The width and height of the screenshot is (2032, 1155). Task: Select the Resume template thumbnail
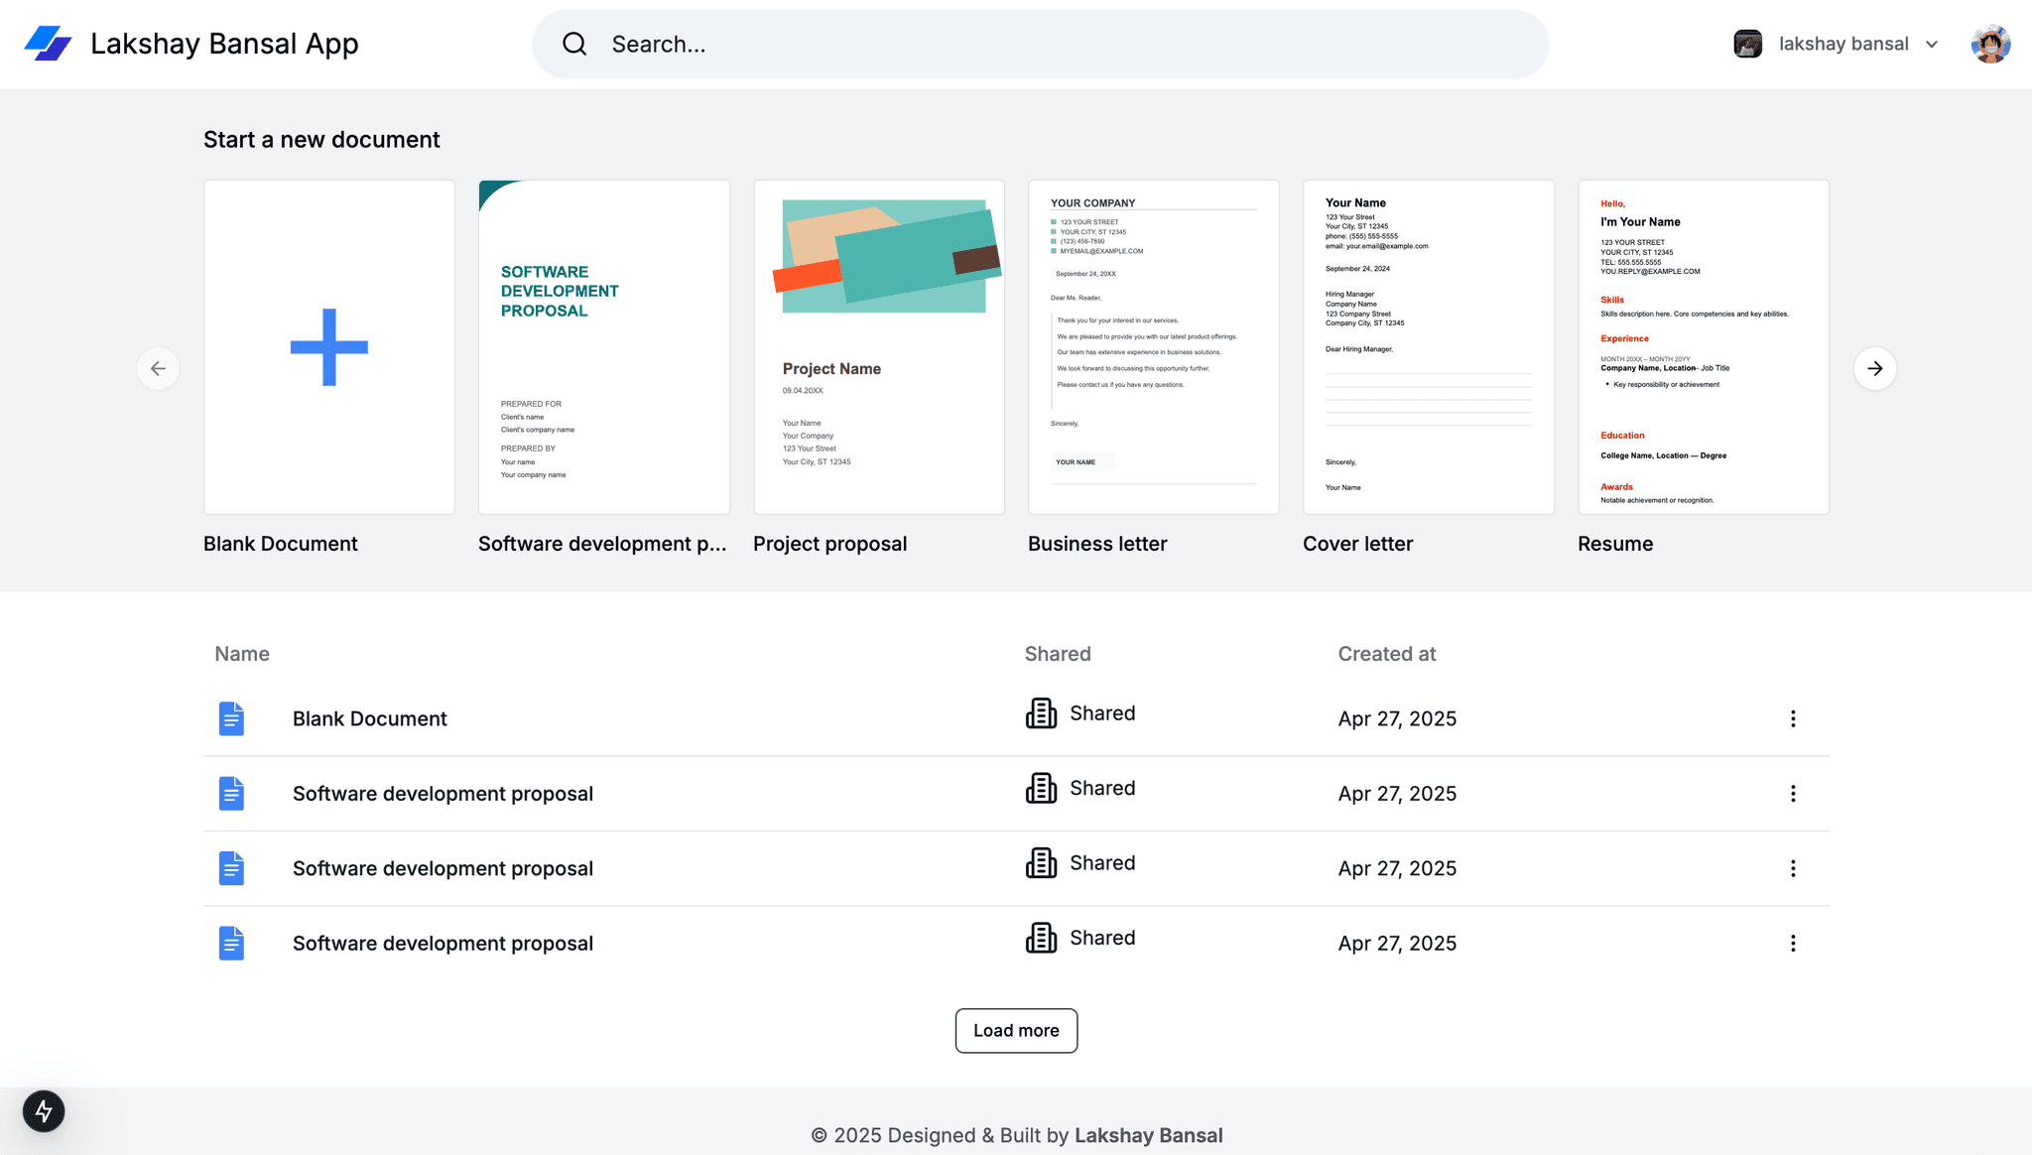[1703, 347]
